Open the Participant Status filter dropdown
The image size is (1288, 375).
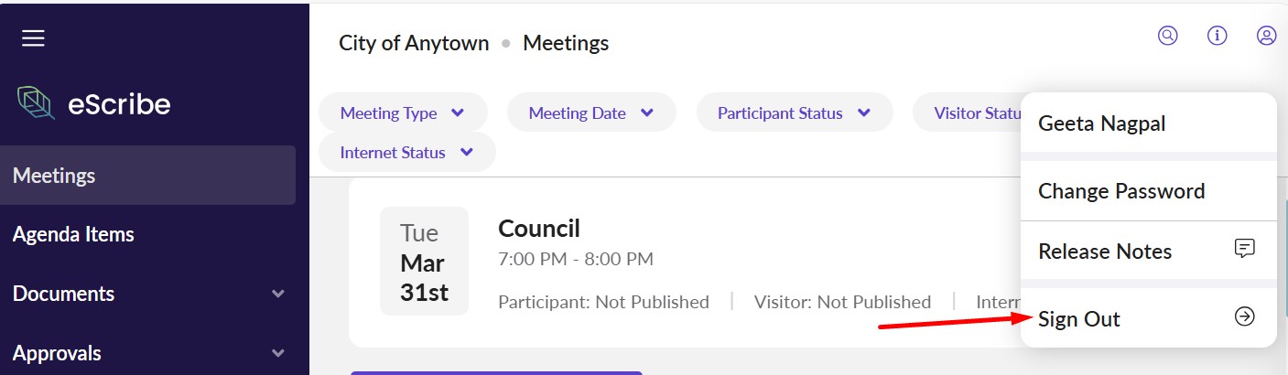tap(794, 113)
